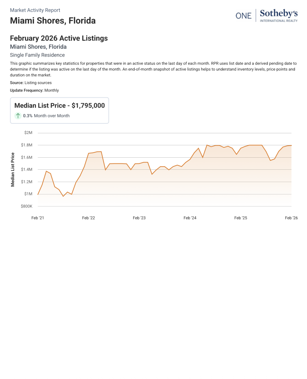Click the Feb '21 x-axis label
This screenshot has width=307, height=379.
[x=38, y=218]
